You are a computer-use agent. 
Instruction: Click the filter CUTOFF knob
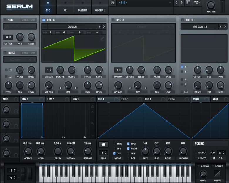tap(198, 70)
